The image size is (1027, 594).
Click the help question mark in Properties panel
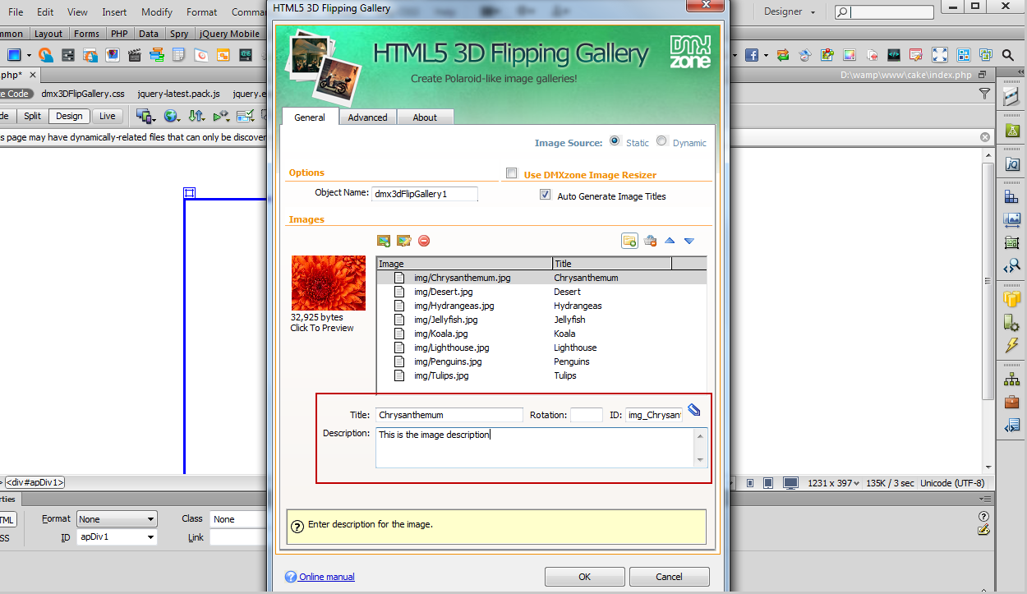point(983,516)
